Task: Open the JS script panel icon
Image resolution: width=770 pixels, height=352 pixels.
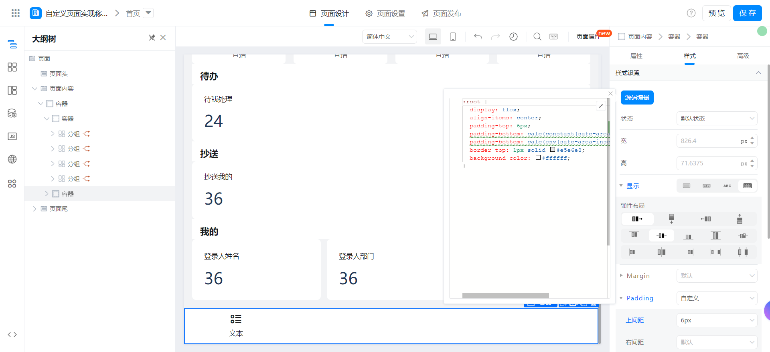Action: click(12, 136)
